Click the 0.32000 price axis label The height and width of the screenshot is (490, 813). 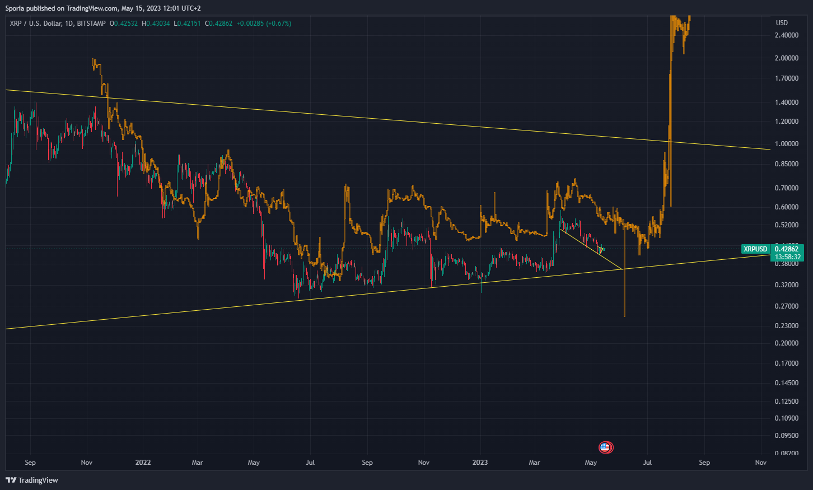pyautogui.click(x=787, y=285)
